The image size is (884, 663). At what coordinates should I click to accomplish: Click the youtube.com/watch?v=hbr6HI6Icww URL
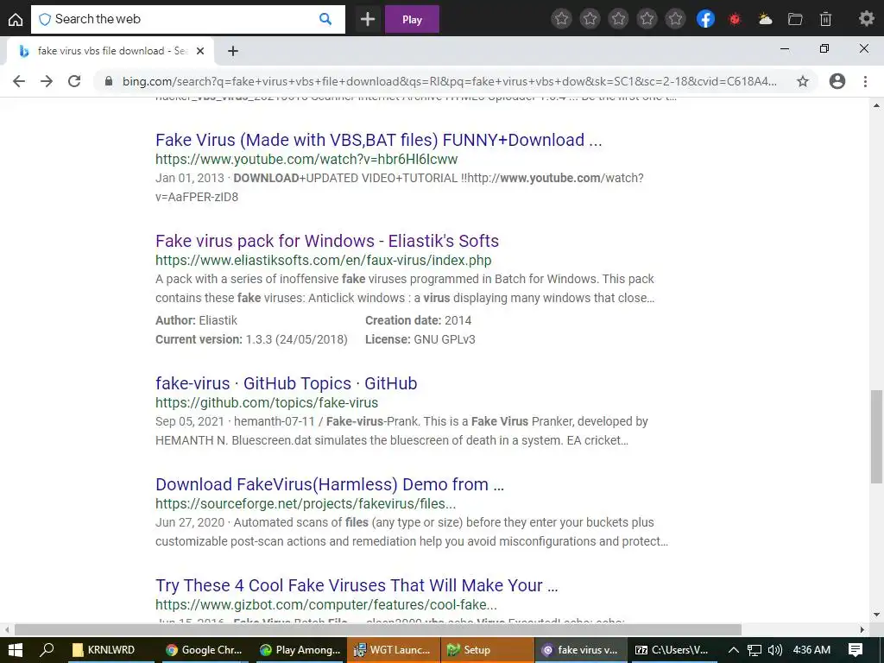pyautogui.click(x=306, y=159)
